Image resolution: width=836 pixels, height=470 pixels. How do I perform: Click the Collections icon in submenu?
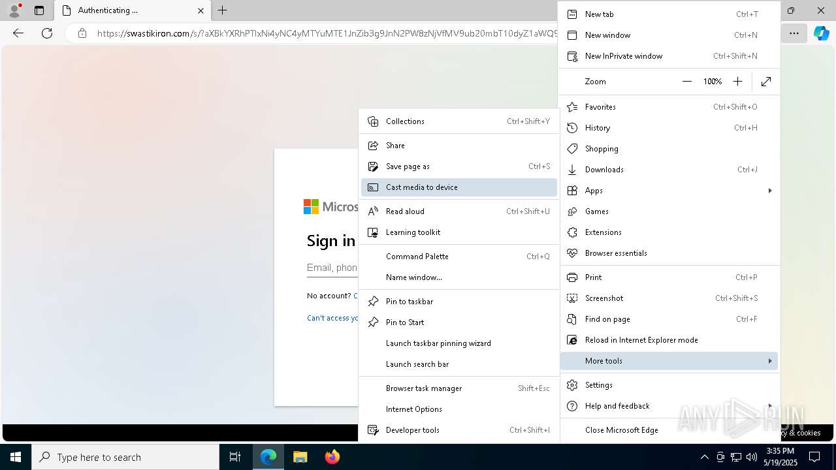pyautogui.click(x=373, y=121)
